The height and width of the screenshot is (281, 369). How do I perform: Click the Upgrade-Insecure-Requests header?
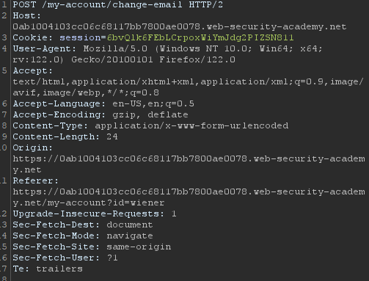click(x=95, y=214)
